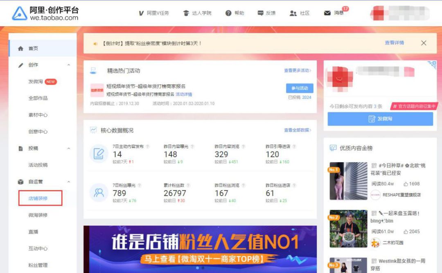Click the help icon next to 昨日粉丝进店
The width and height of the screenshot is (442, 273).
coord(294,185)
